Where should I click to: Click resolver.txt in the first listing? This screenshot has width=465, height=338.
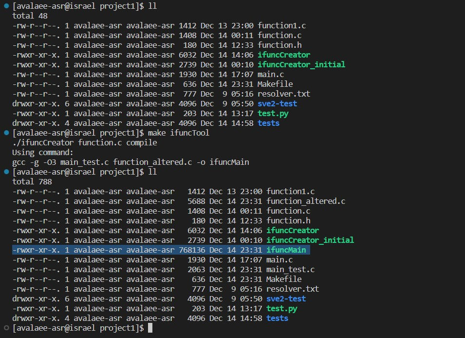pyautogui.click(x=284, y=94)
